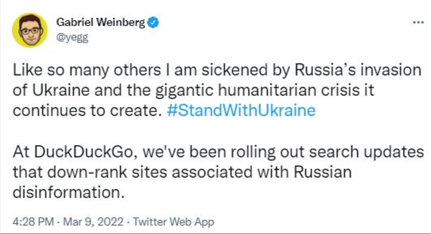Click the Gabriel Weinberg display name
Viewport: 431px width, 234px height.
tap(101, 23)
